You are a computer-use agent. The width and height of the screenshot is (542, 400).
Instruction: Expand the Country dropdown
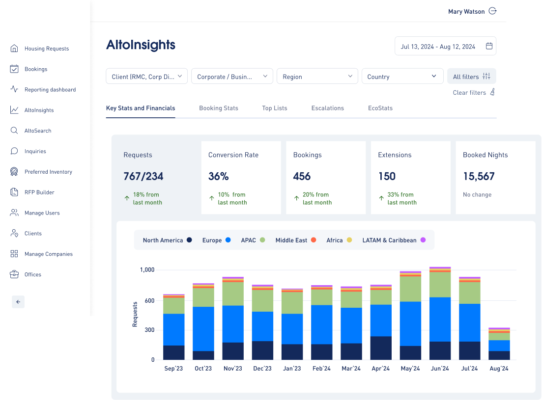(402, 76)
